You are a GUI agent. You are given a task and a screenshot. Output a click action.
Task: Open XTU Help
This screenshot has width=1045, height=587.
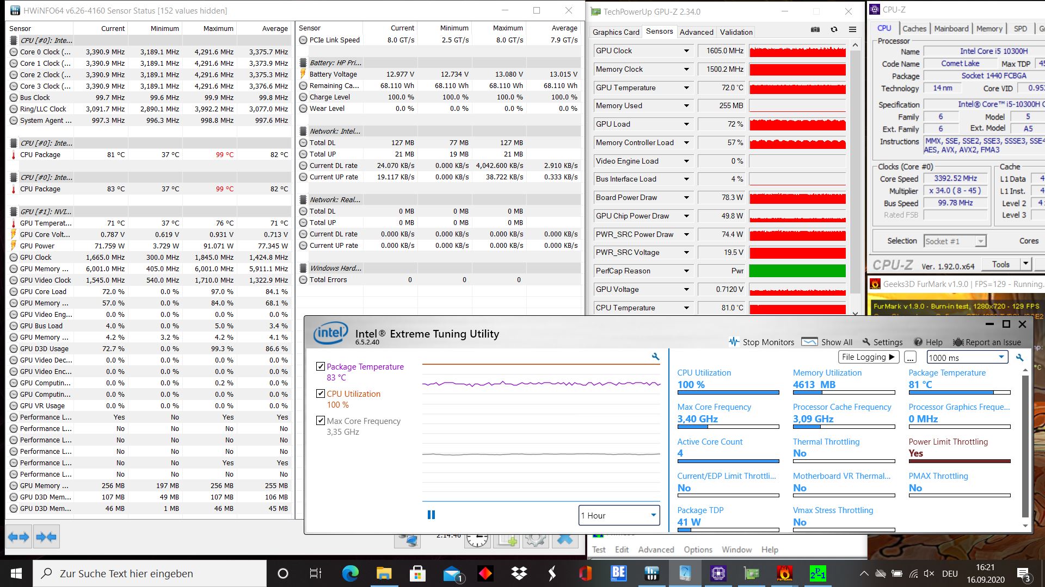(x=927, y=342)
